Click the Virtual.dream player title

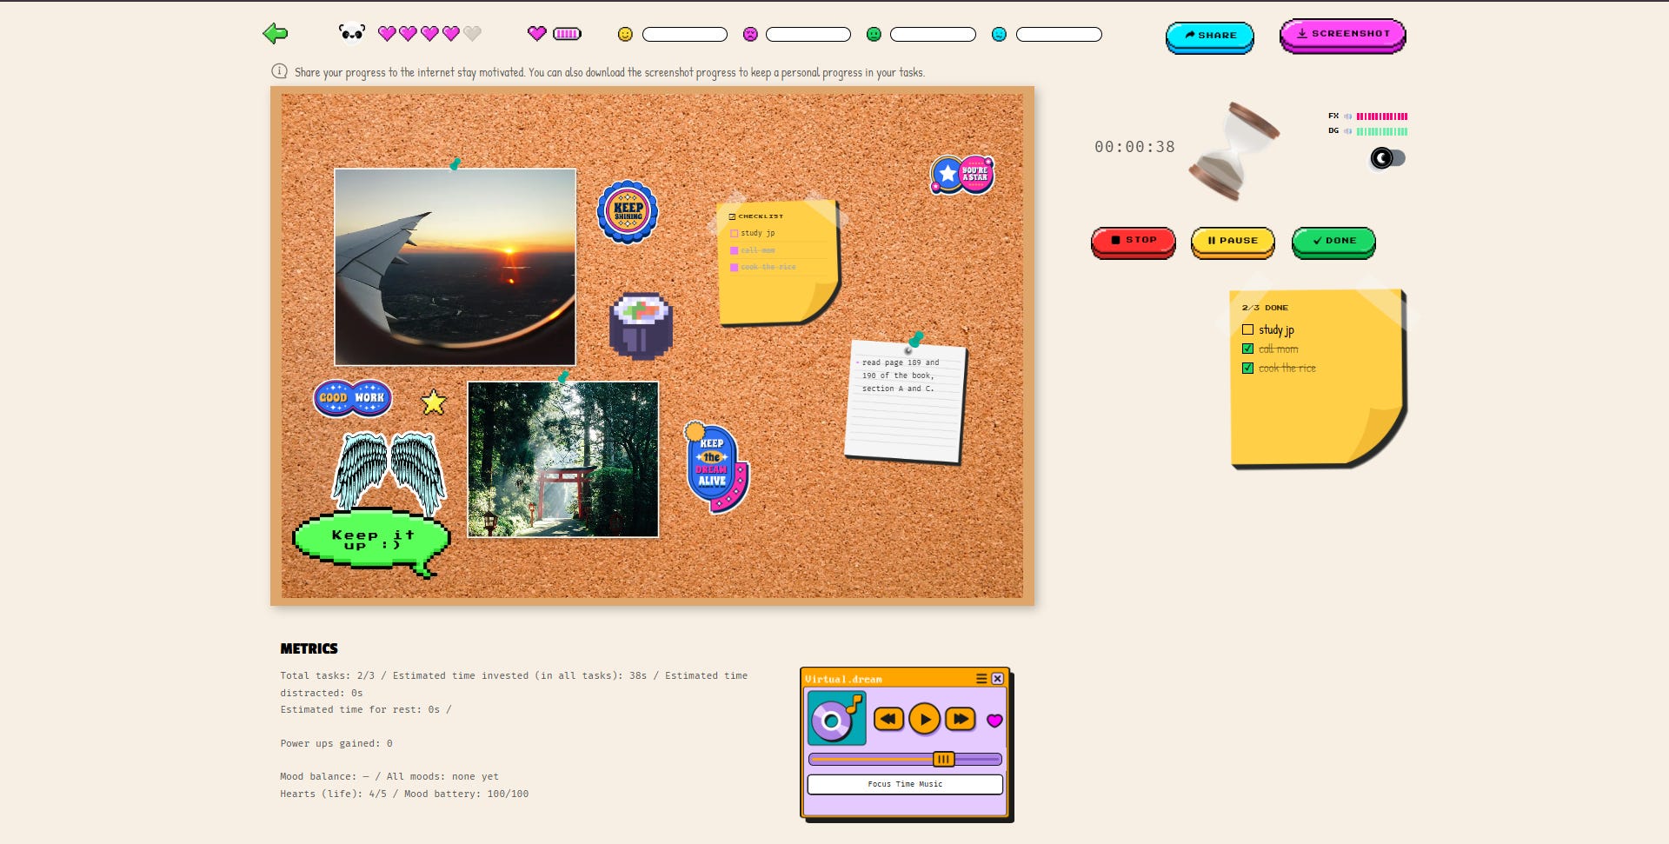coord(843,679)
